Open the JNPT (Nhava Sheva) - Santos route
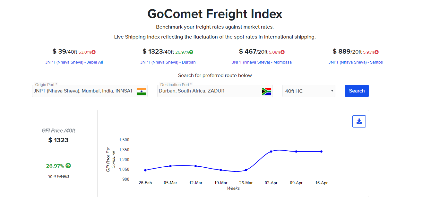The width and height of the screenshot is (431, 202). (356, 62)
